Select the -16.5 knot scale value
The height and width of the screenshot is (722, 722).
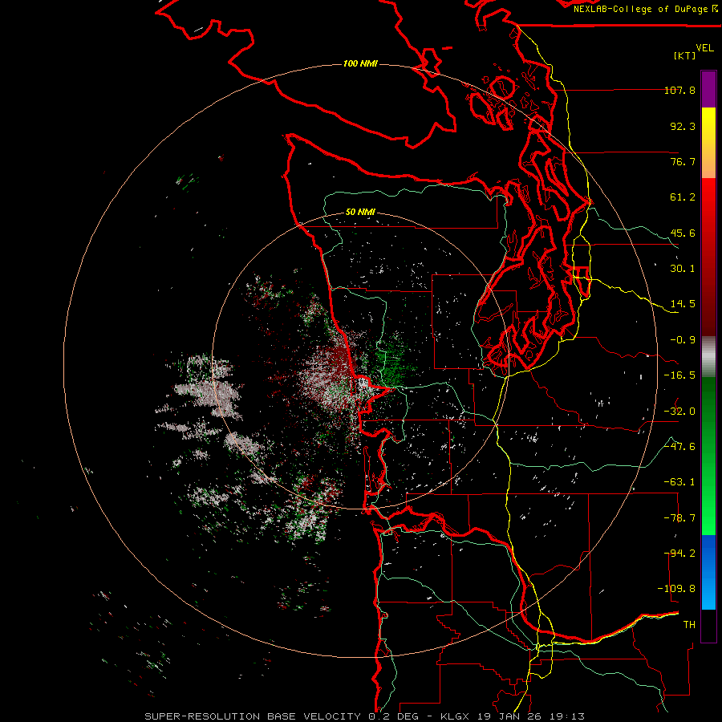point(679,375)
